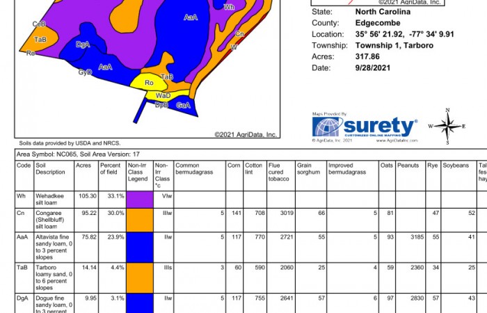Click the compass rose icon
This screenshot has width=487, height=313.
tap(447, 127)
